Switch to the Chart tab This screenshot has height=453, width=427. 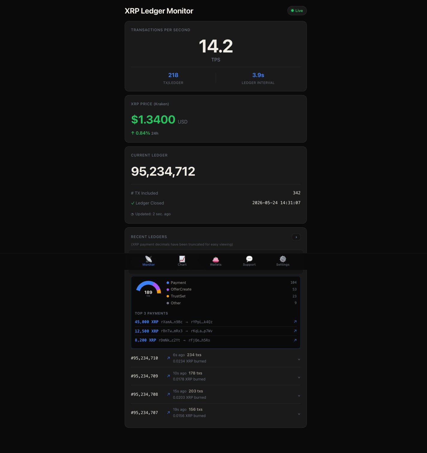pyautogui.click(x=182, y=261)
